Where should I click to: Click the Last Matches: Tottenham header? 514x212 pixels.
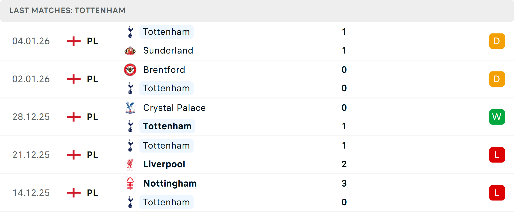(x=67, y=10)
